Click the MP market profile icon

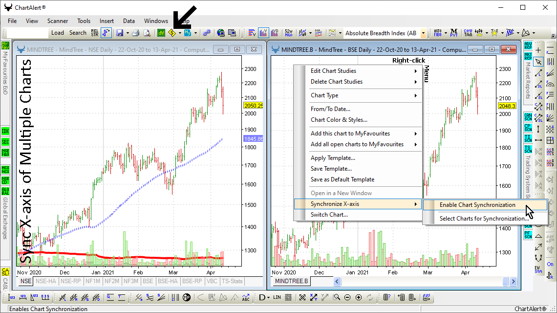187,297
